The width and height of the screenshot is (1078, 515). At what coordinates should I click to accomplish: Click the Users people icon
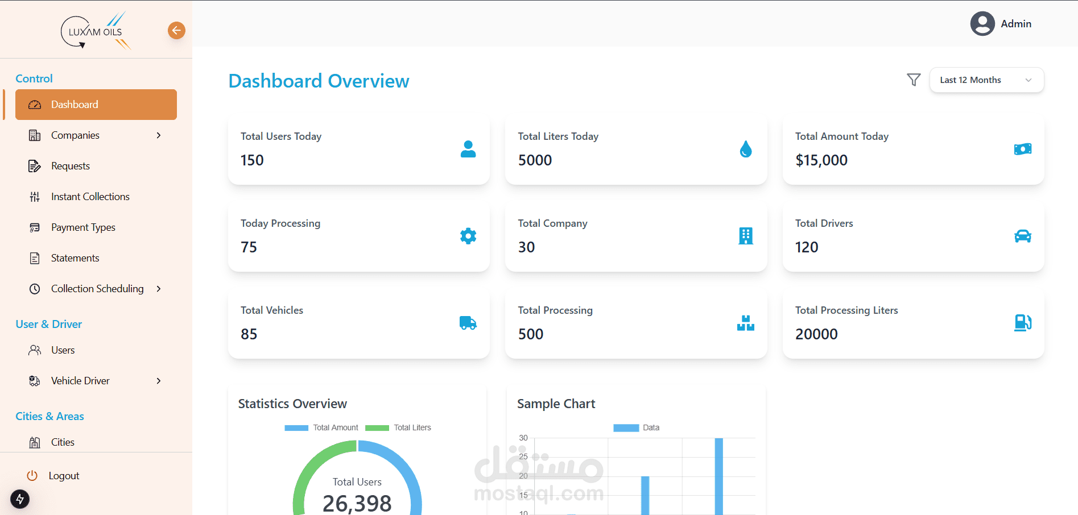(35, 350)
